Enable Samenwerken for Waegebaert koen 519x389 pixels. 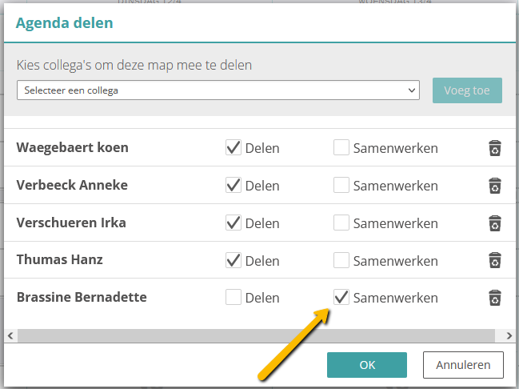click(x=341, y=147)
